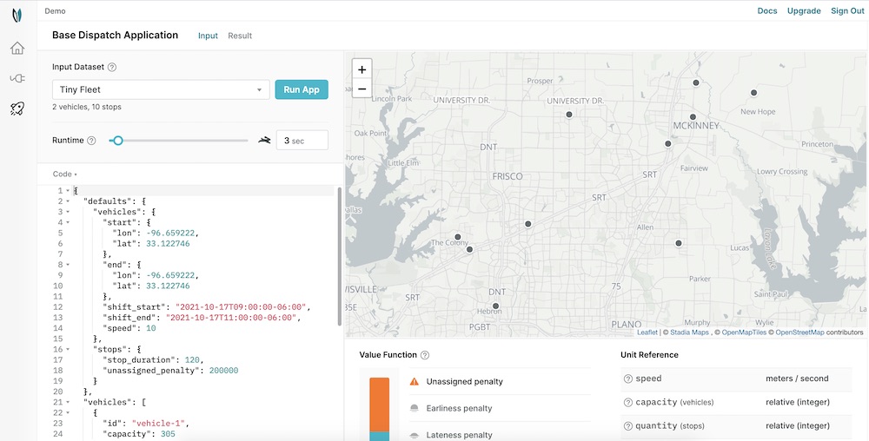Collapse the code fold on line 1
The height and width of the screenshot is (441, 869).
68,190
